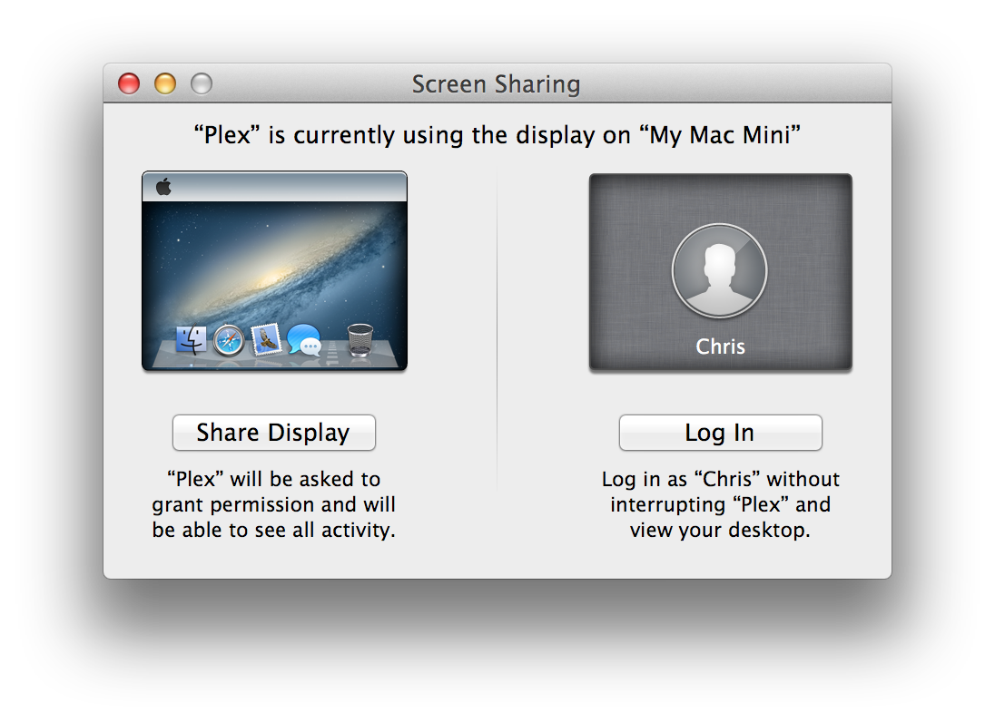Click the Screen Sharing title text

click(497, 84)
